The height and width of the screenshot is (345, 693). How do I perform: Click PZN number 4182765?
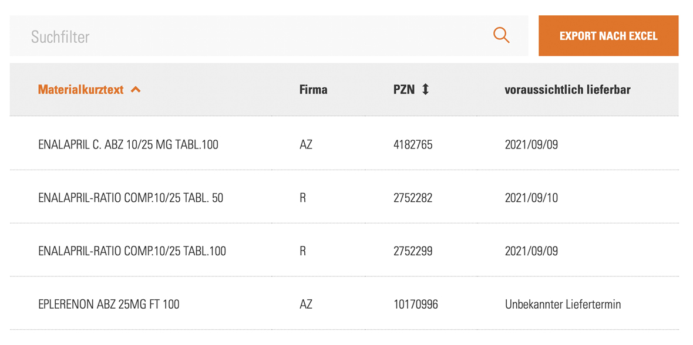tap(413, 144)
